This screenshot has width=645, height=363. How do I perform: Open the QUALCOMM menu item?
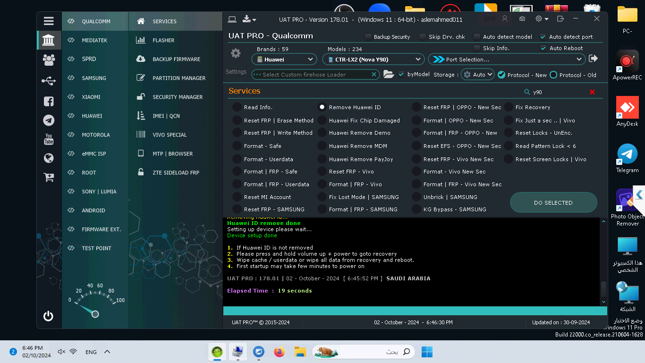pyautogui.click(x=95, y=21)
